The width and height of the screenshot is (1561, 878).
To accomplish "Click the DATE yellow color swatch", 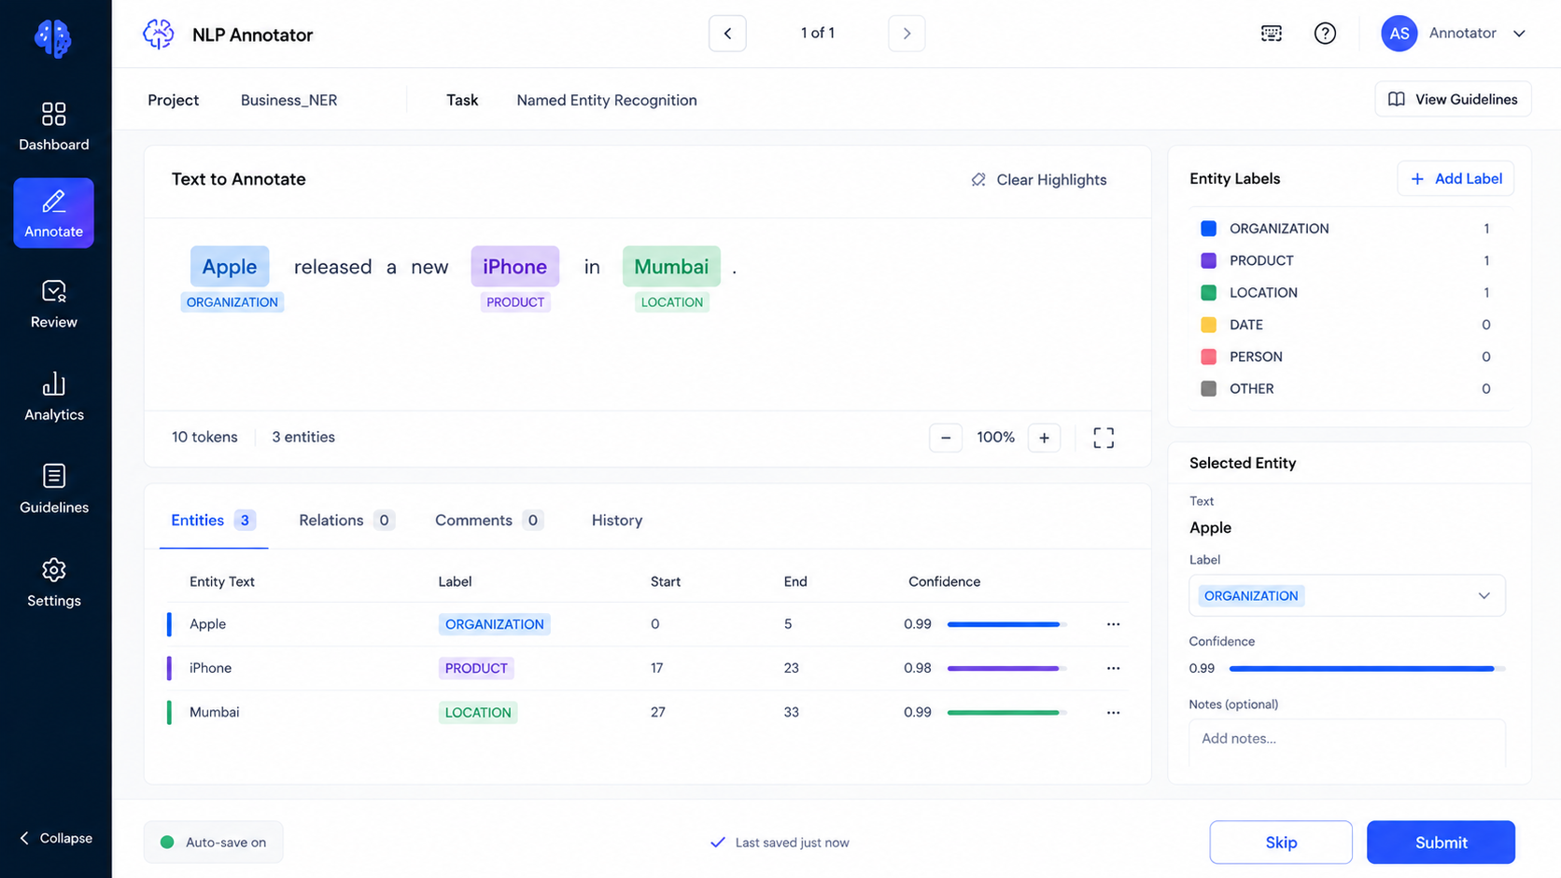I will pos(1208,325).
